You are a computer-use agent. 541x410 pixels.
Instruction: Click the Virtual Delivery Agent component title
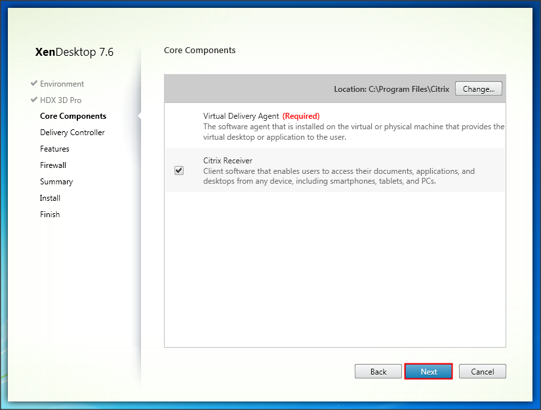tap(241, 116)
